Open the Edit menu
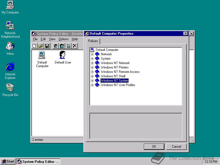 [43, 39]
